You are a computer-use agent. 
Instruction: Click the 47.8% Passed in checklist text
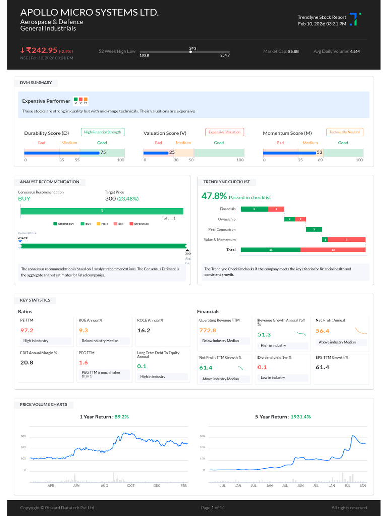click(x=236, y=197)
